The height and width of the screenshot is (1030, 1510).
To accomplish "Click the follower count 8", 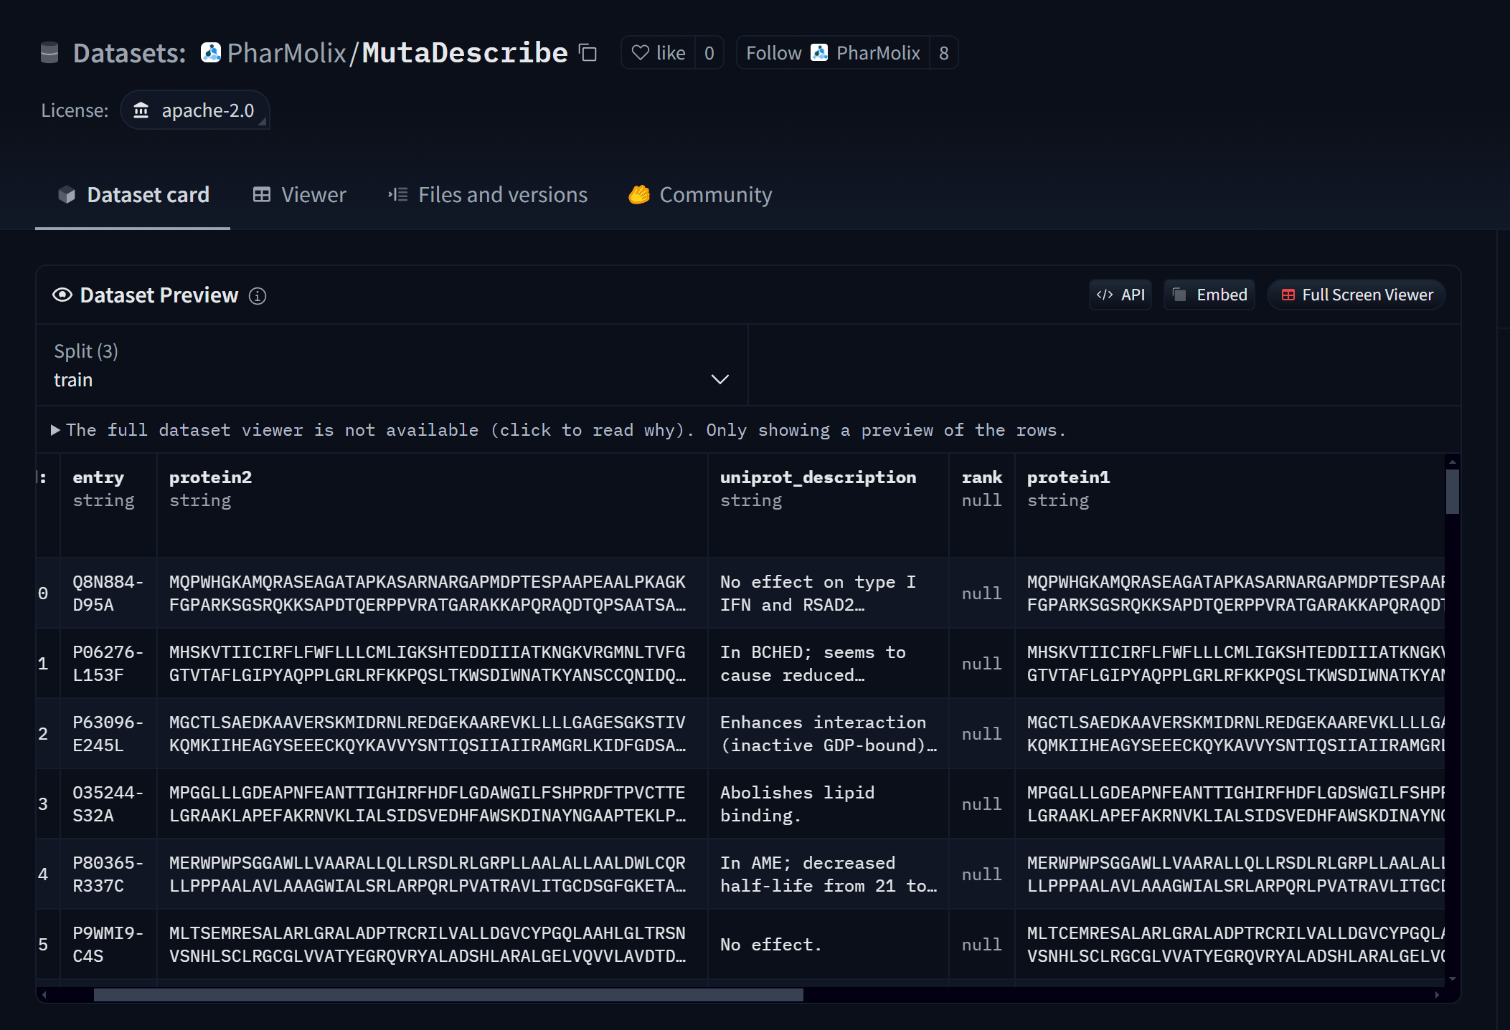I will click(943, 53).
